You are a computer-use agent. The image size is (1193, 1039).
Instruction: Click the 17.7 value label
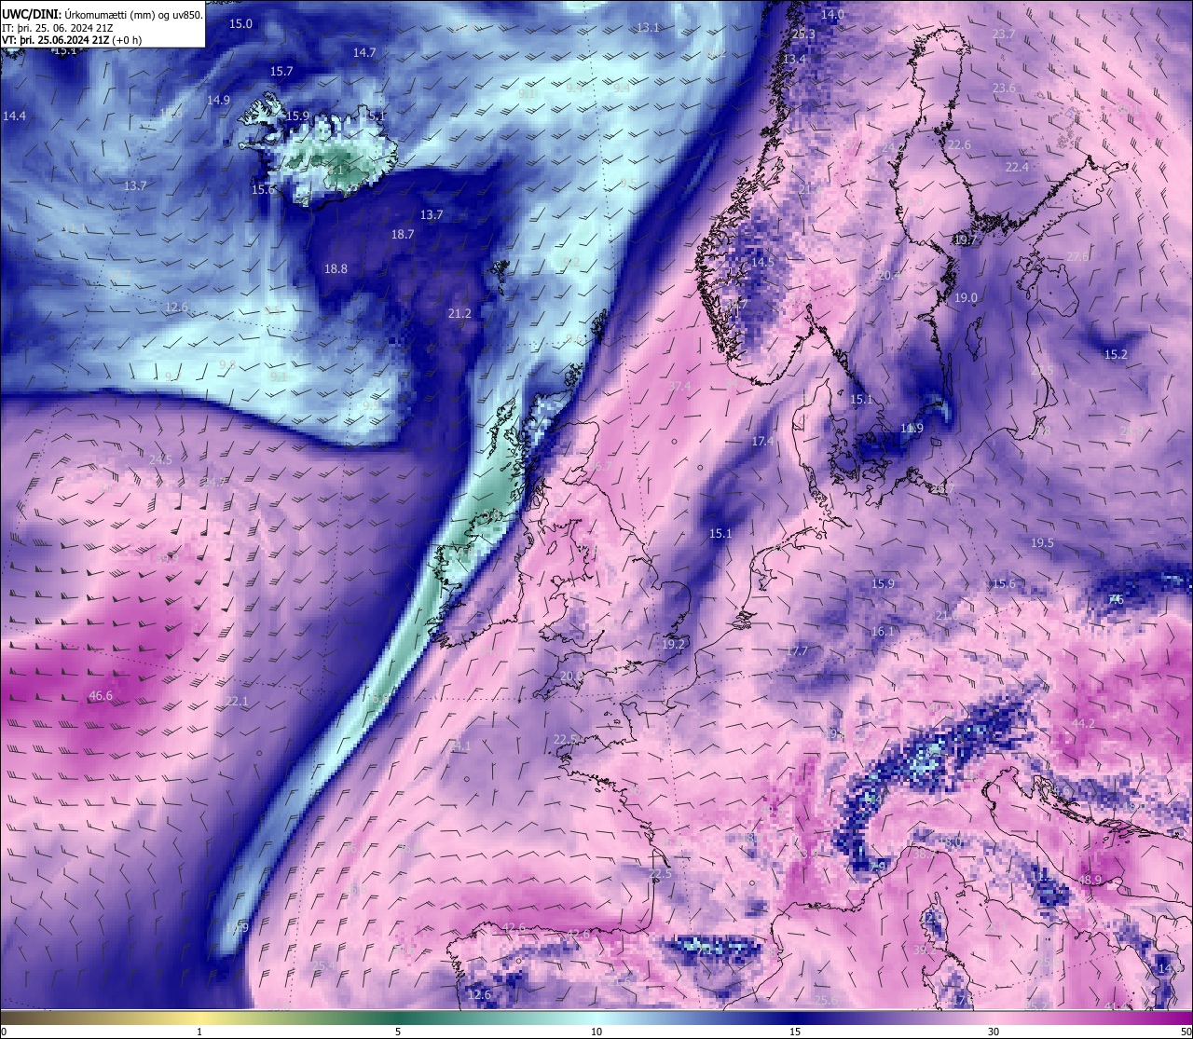tap(797, 650)
